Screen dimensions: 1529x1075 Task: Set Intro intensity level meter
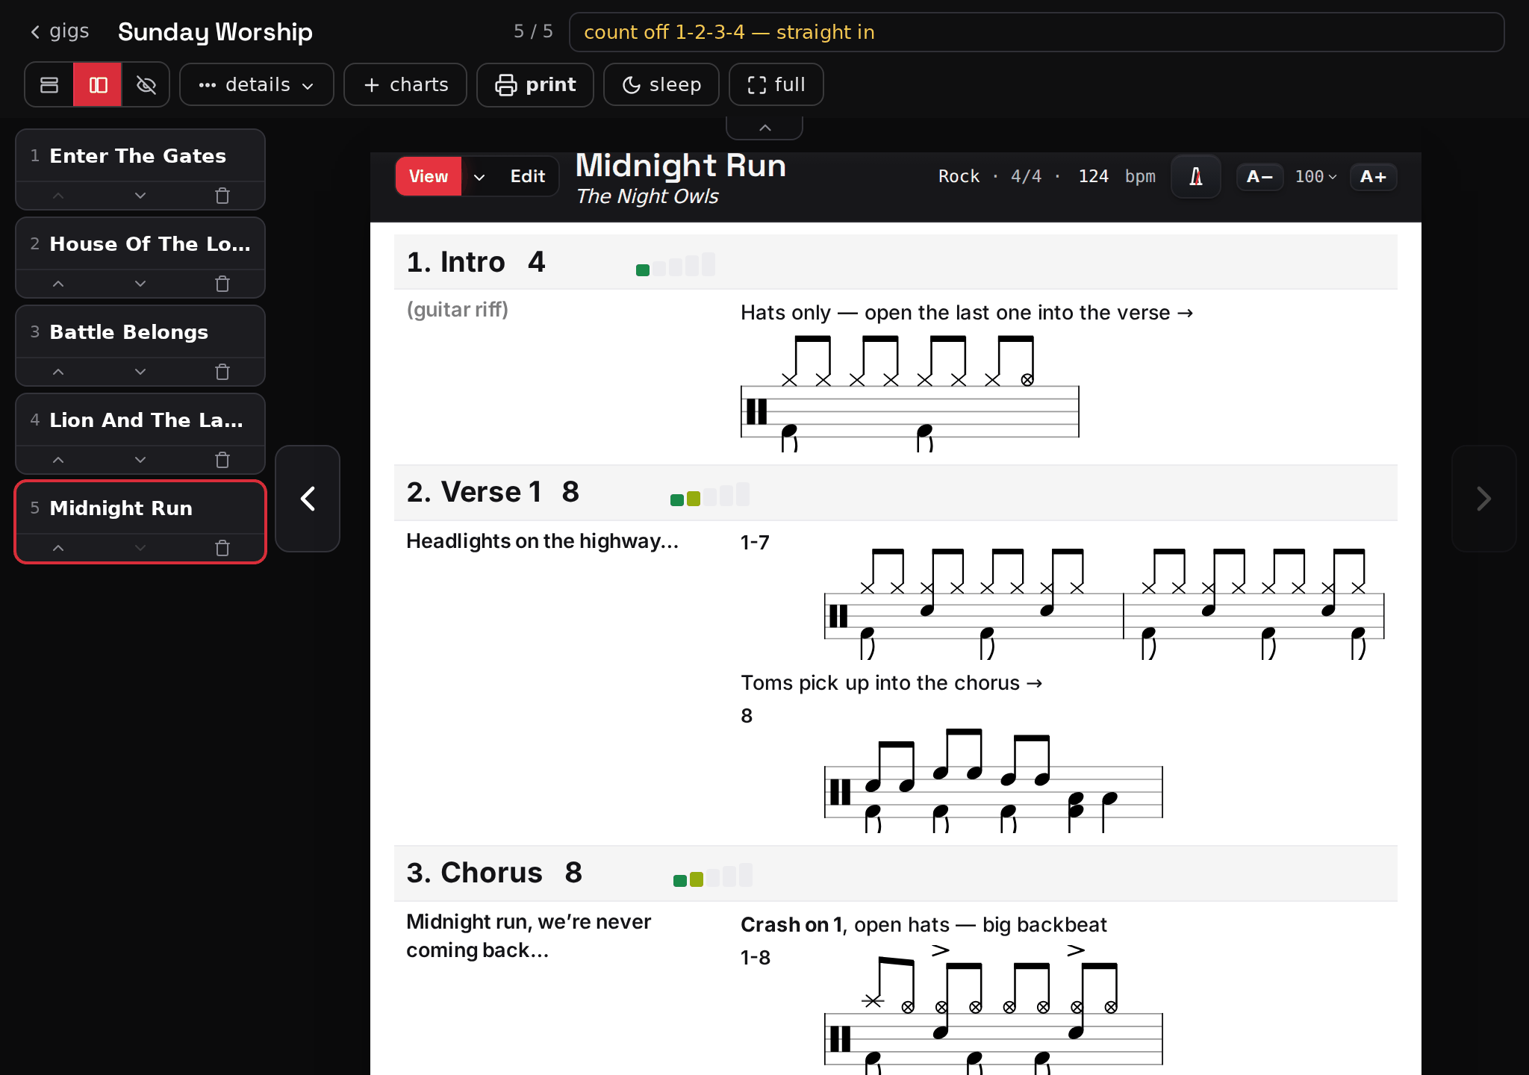676,265
